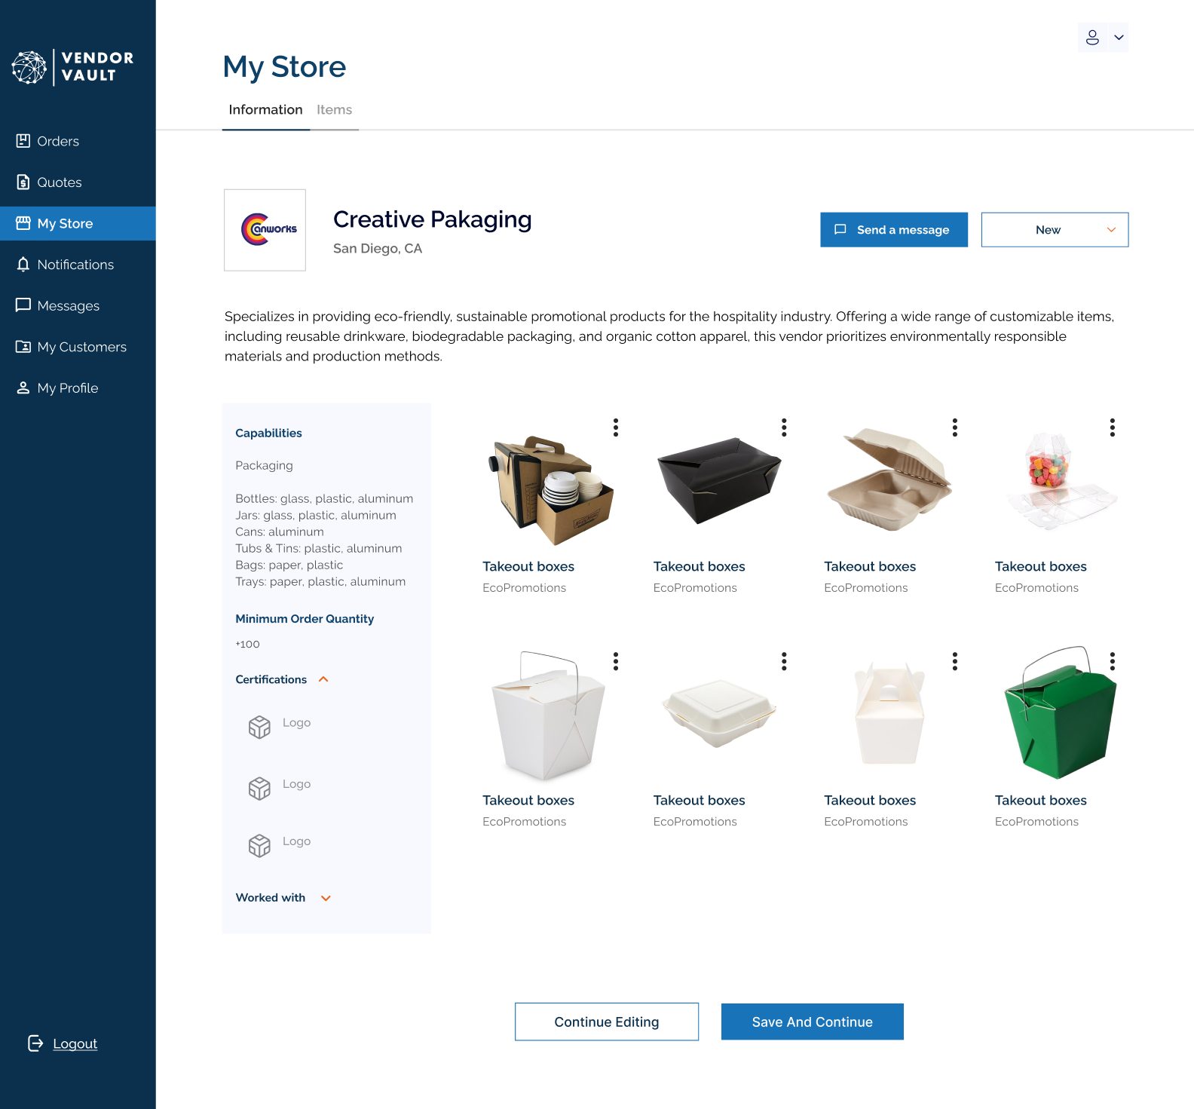Click the +100 quantity value
This screenshot has height=1109, width=1194.
[x=247, y=644]
